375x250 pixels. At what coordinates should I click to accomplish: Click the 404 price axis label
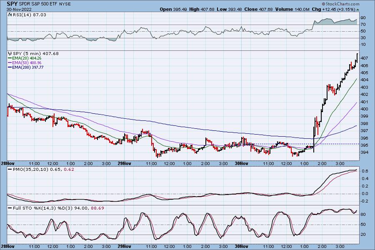pyautogui.click(x=364, y=80)
